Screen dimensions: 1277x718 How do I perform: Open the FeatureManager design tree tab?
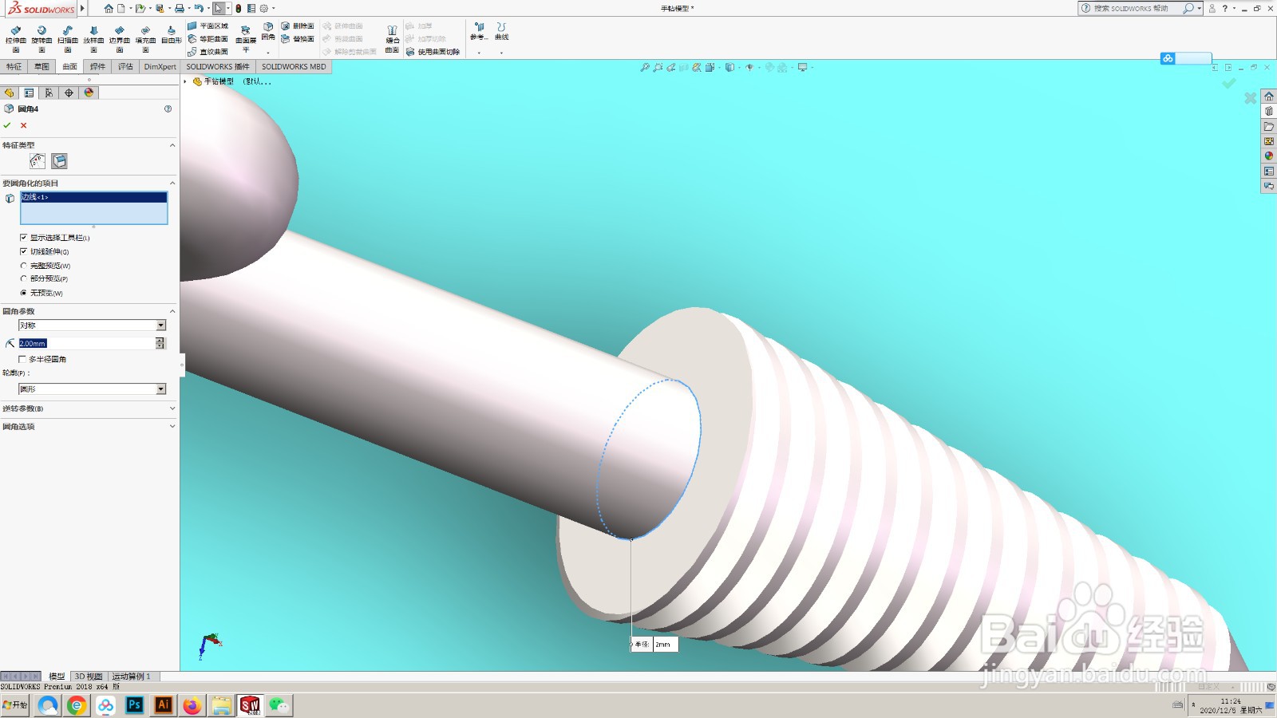(x=10, y=93)
